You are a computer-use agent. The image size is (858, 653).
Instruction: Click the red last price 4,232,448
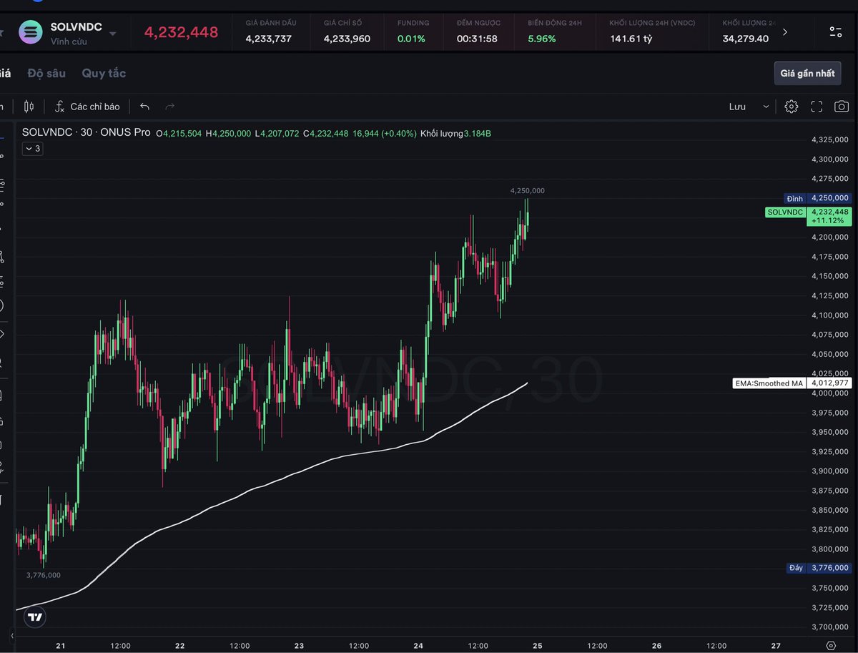(x=182, y=31)
